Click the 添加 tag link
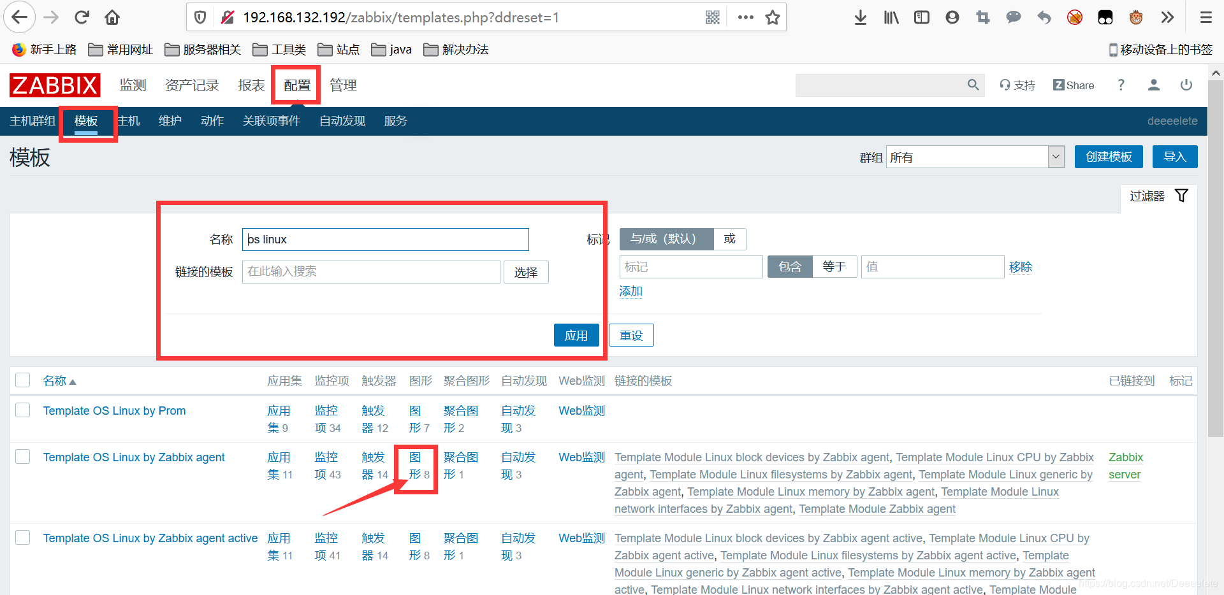This screenshot has width=1224, height=595. tap(631, 291)
